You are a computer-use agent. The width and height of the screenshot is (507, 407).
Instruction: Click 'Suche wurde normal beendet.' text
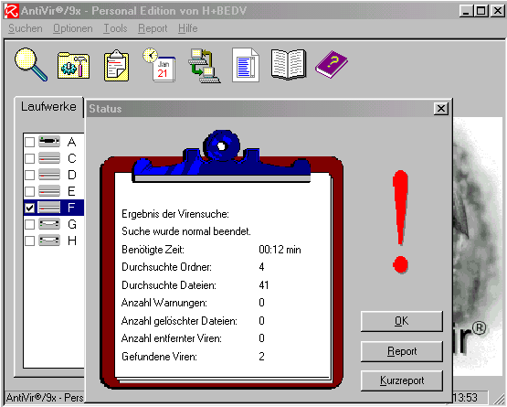click(186, 231)
